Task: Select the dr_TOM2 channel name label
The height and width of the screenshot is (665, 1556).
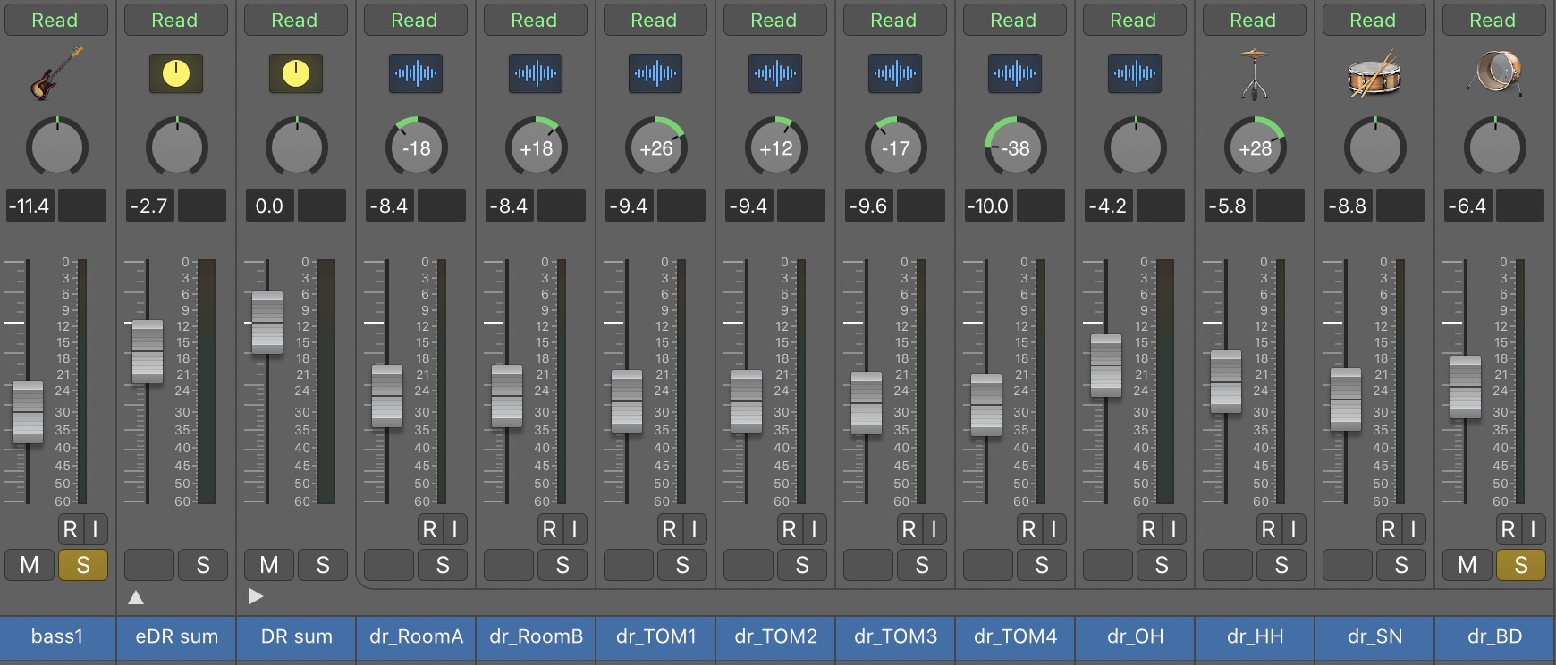Action: point(776,636)
